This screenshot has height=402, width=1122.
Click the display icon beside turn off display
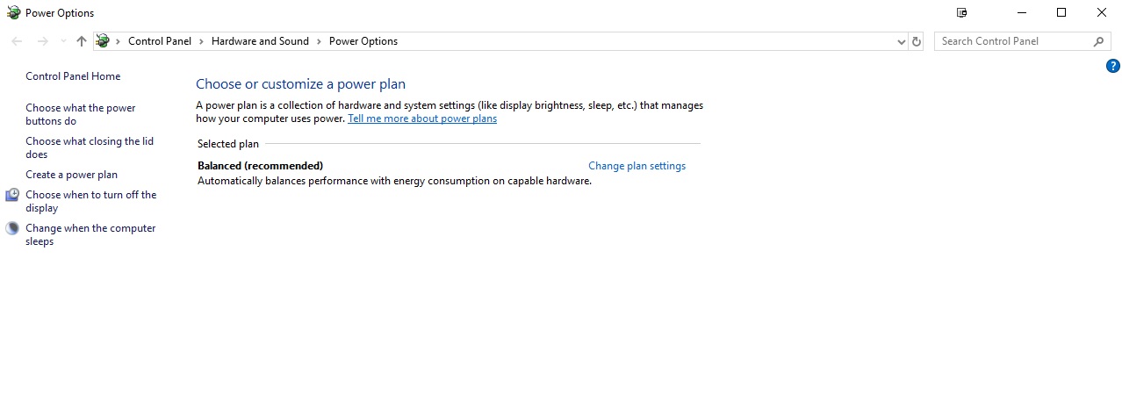click(x=12, y=195)
